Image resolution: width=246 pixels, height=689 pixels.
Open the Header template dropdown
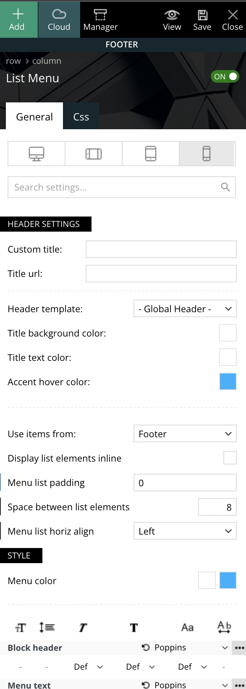click(185, 308)
